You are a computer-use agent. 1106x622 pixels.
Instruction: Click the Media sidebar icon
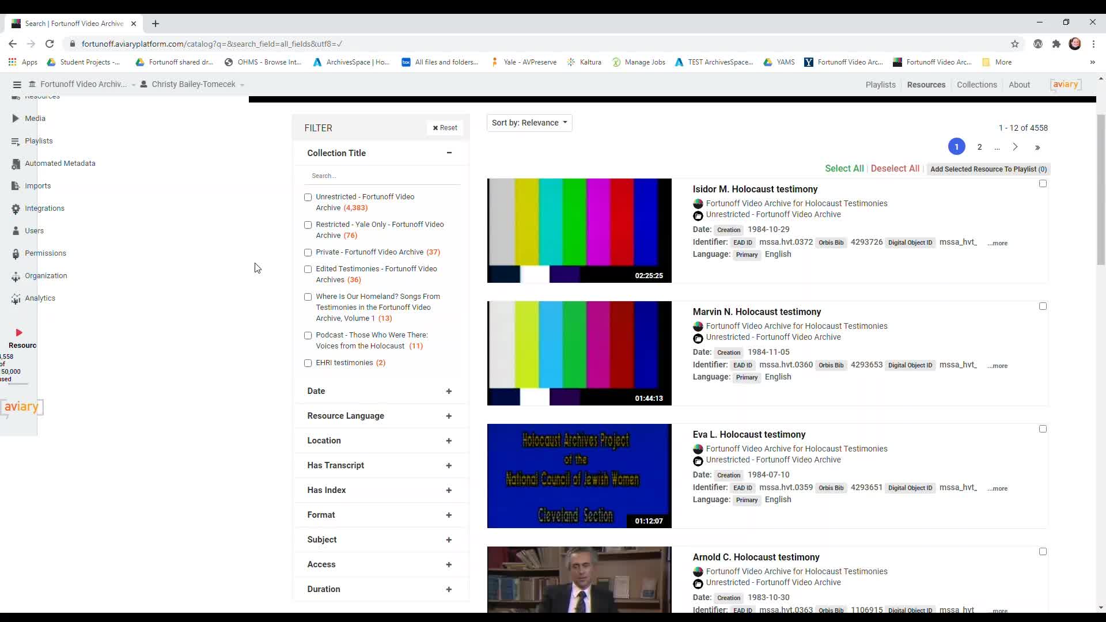click(x=16, y=118)
